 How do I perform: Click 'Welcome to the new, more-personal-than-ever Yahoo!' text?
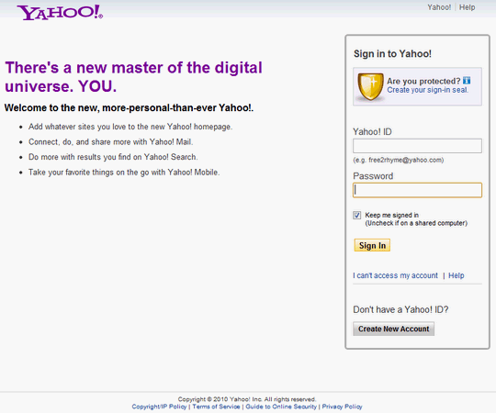[x=129, y=107]
